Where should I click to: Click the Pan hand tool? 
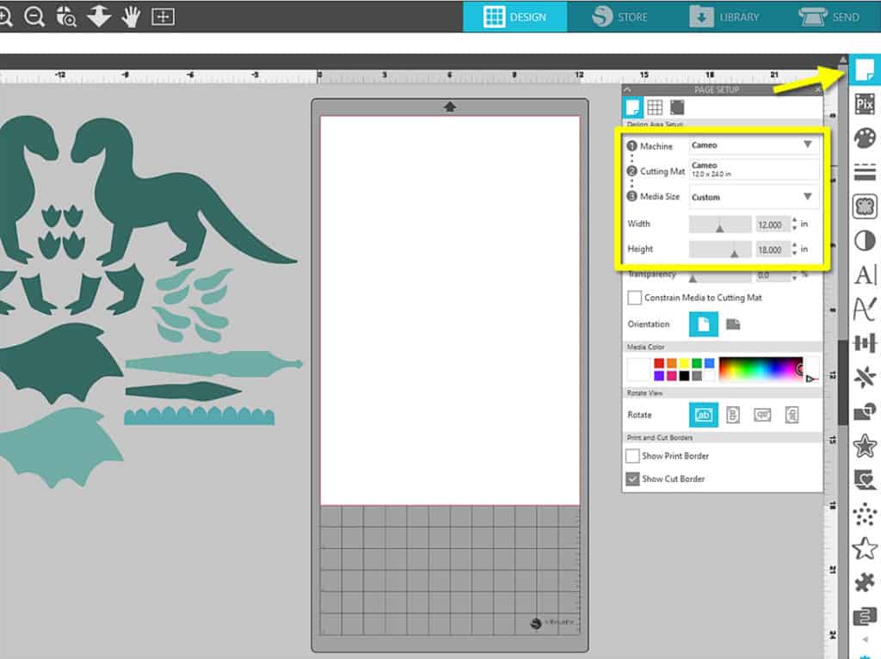point(131,16)
